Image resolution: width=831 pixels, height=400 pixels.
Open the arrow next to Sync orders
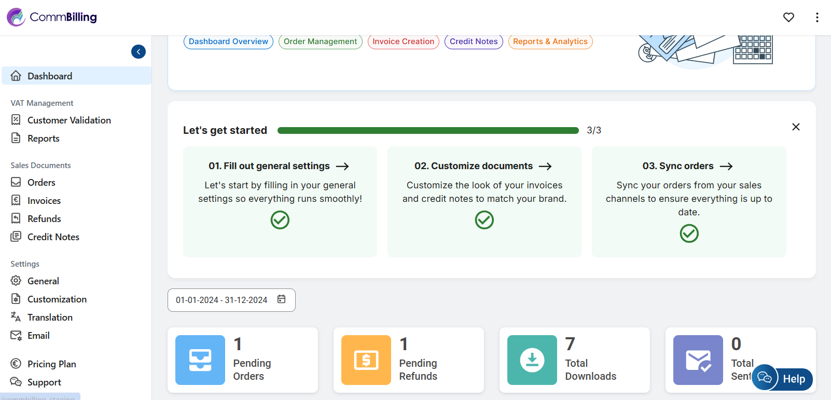pyautogui.click(x=726, y=167)
